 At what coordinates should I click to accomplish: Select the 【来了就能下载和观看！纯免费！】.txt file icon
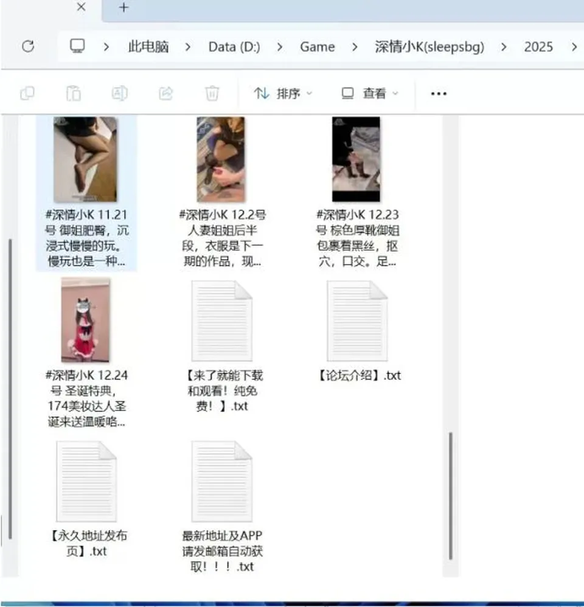tap(222, 321)
